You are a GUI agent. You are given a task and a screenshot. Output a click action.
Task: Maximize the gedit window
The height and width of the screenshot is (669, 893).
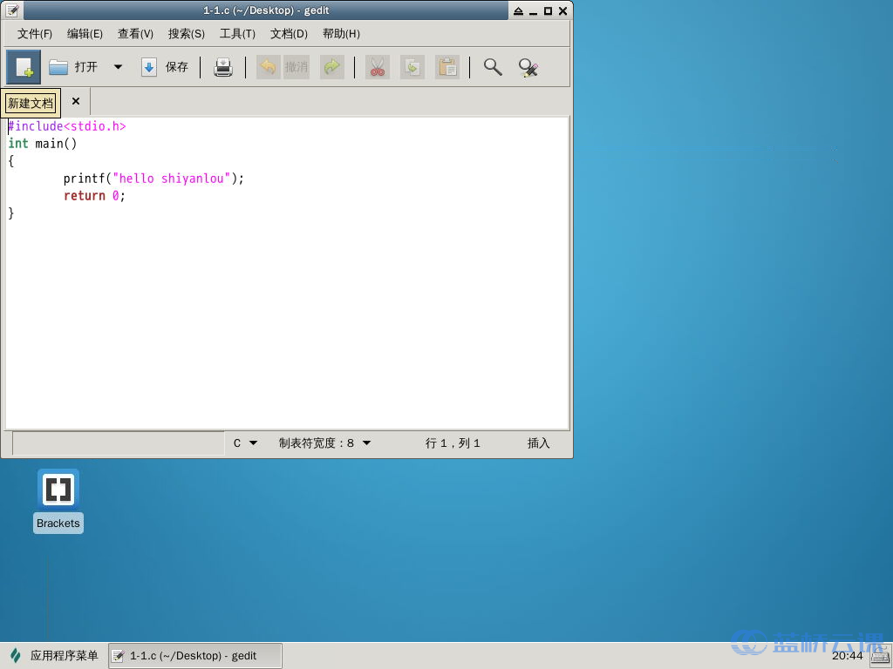point(548,10)
